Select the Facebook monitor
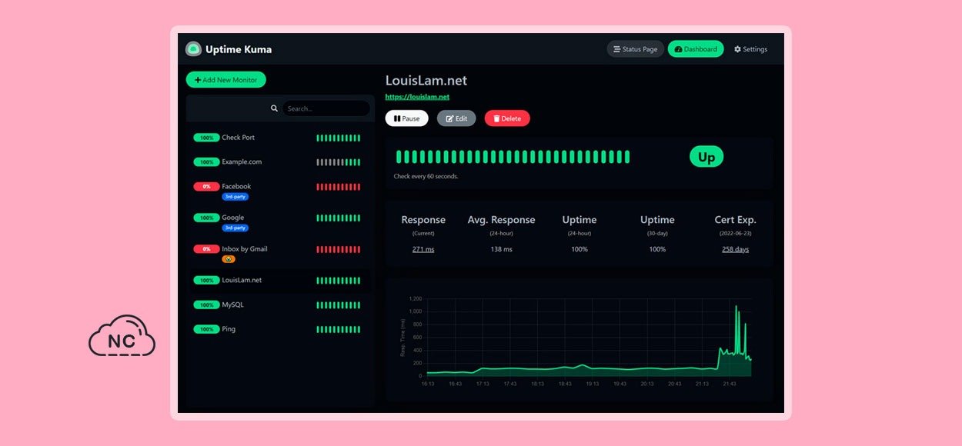 click(x=279, y=191)
